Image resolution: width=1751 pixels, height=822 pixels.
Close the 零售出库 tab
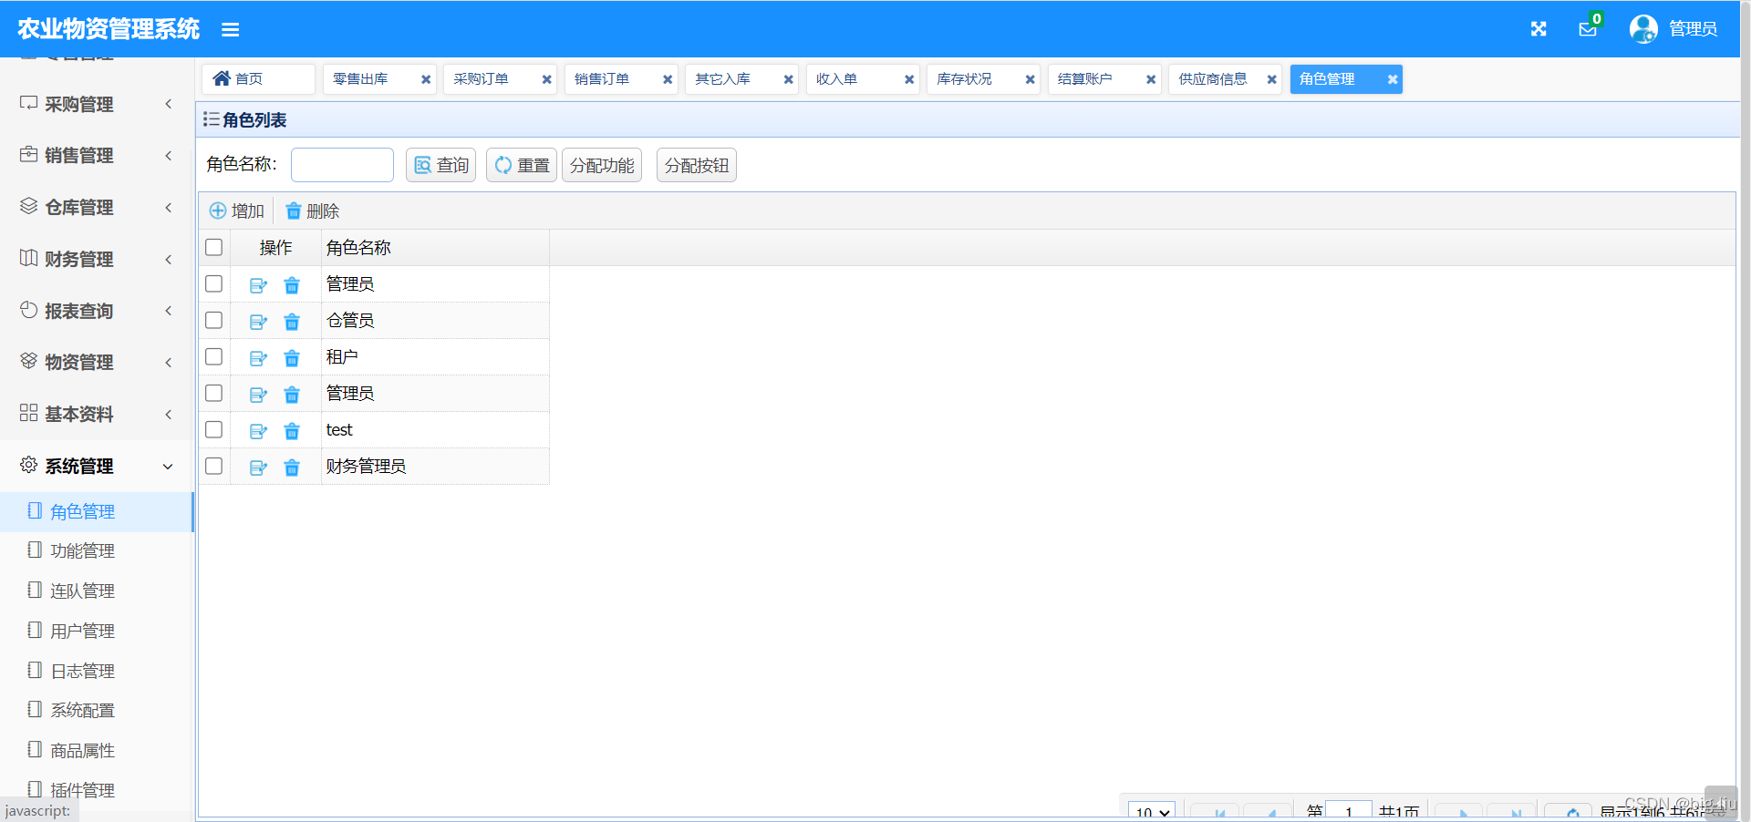(426, 79)
